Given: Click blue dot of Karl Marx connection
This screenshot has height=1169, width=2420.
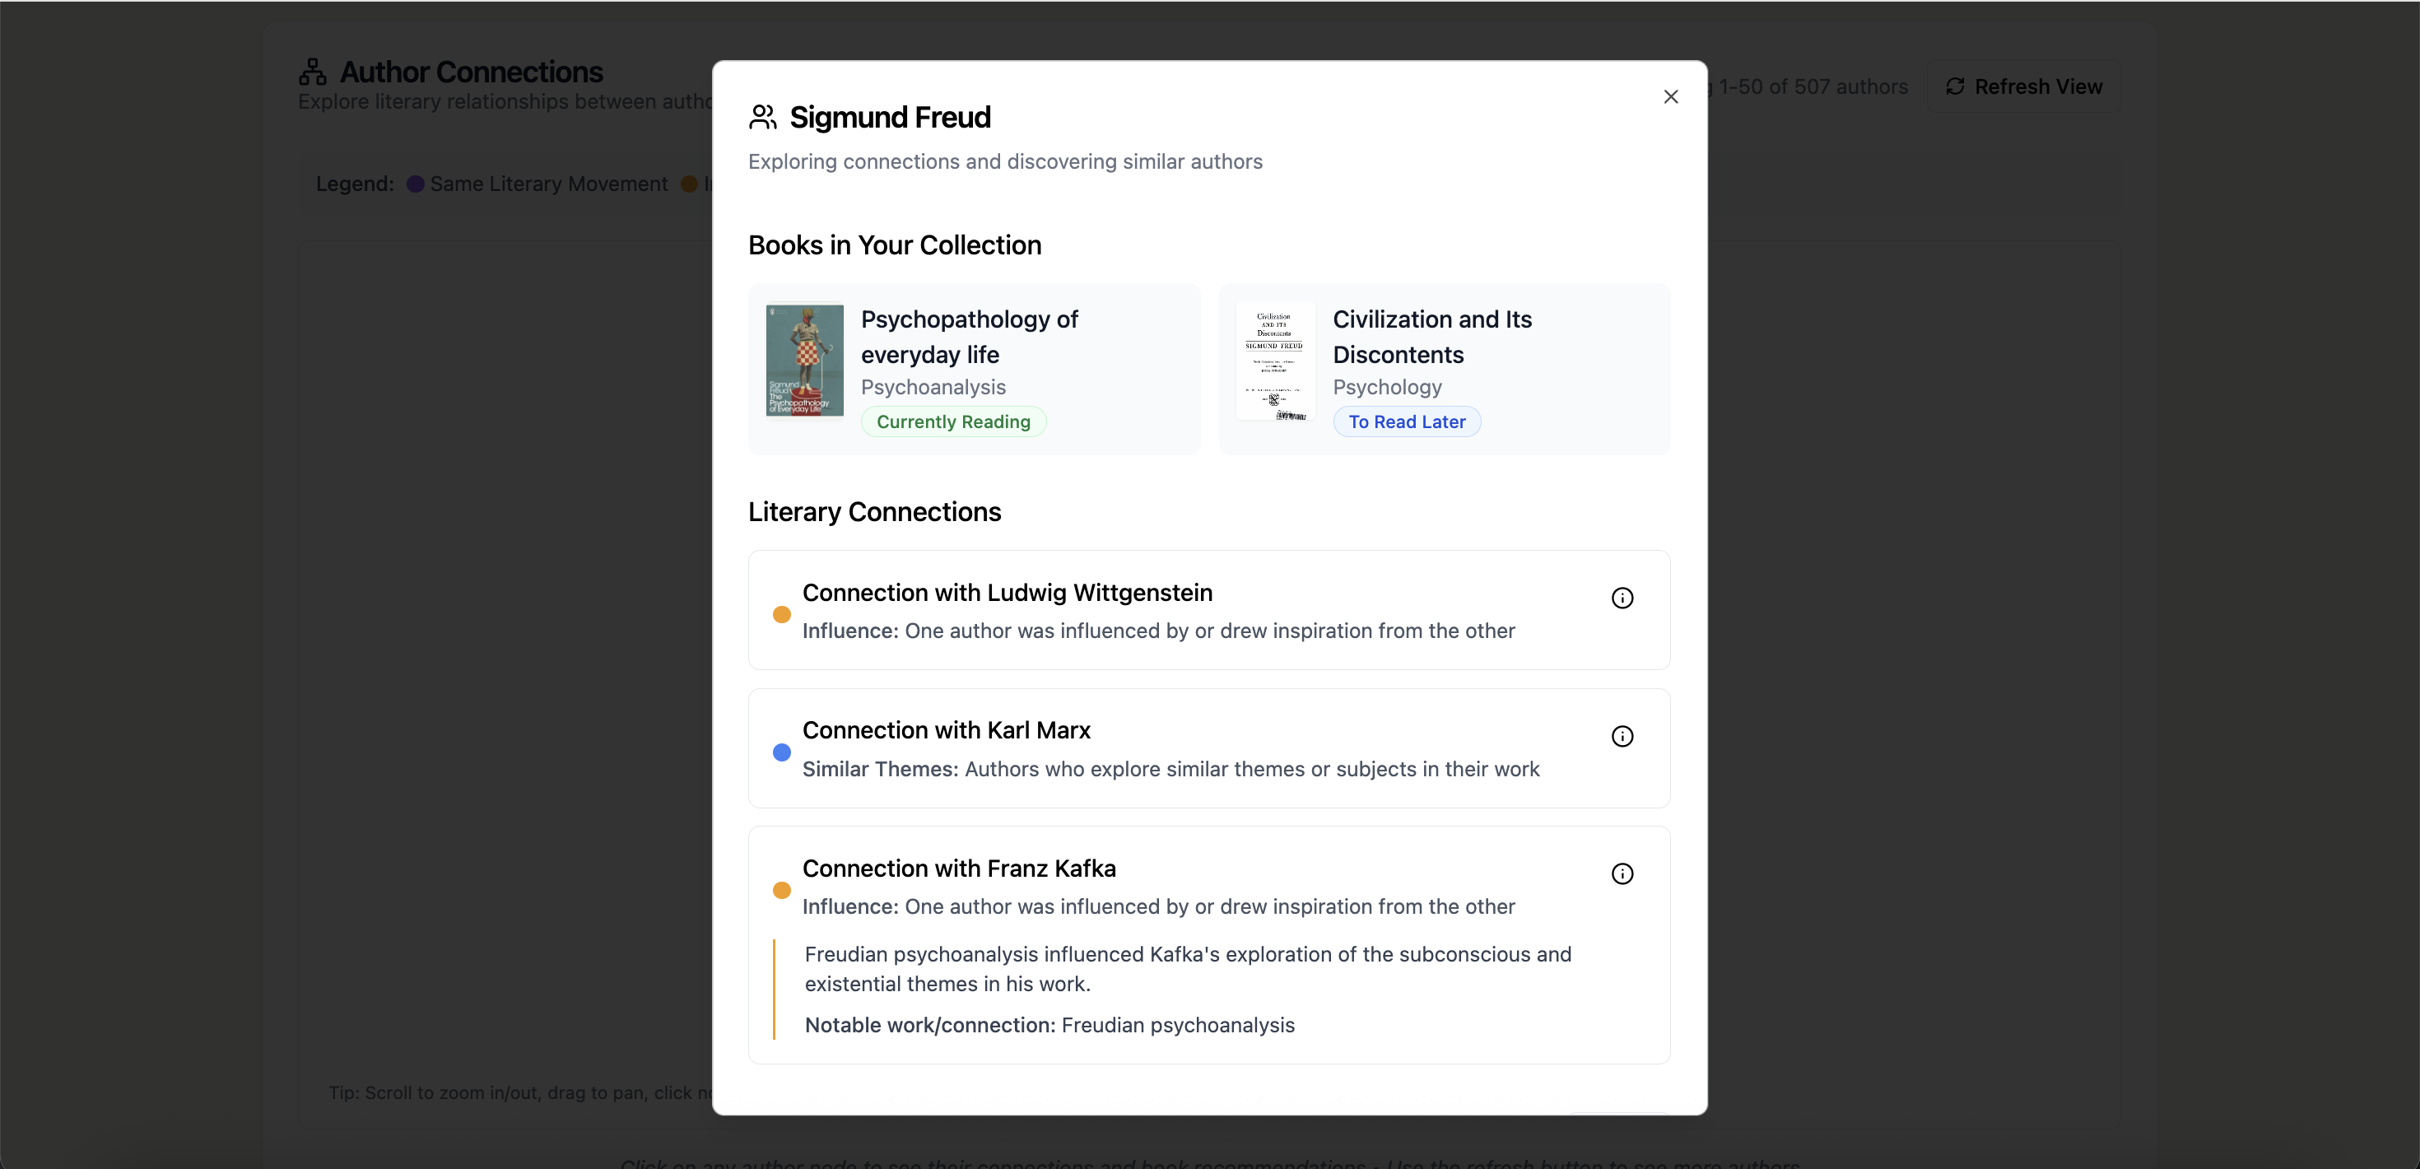Looking at the screenshot, I should point(782,752).
